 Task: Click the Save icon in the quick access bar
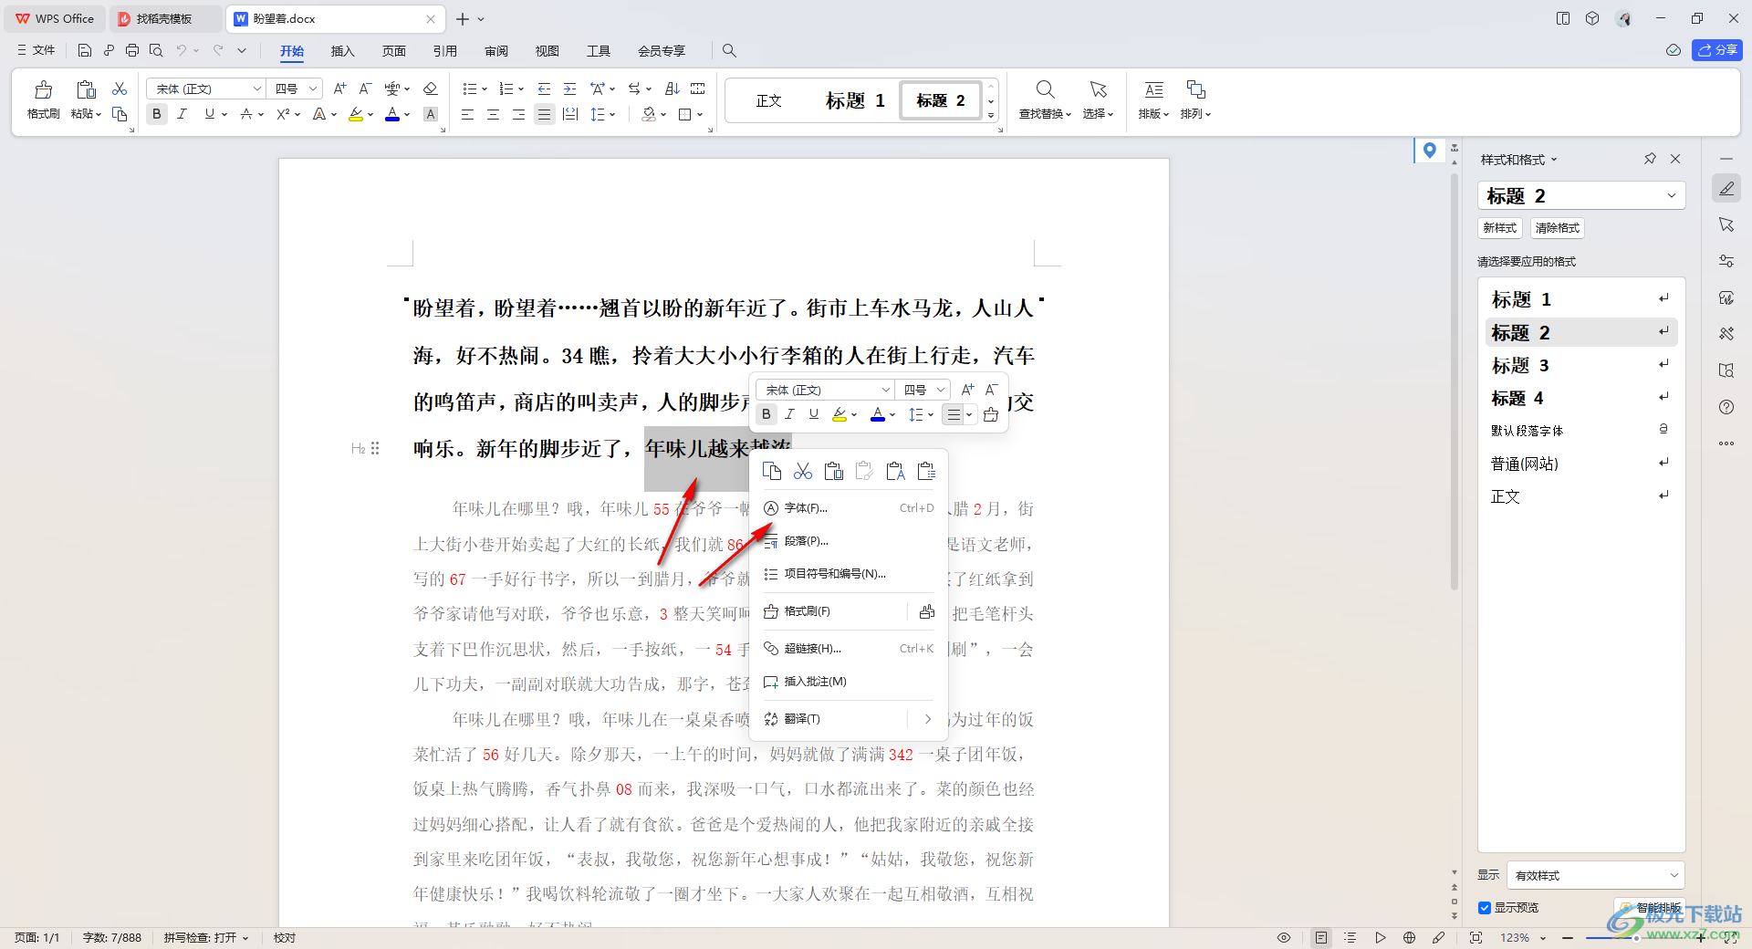[85, 50]
